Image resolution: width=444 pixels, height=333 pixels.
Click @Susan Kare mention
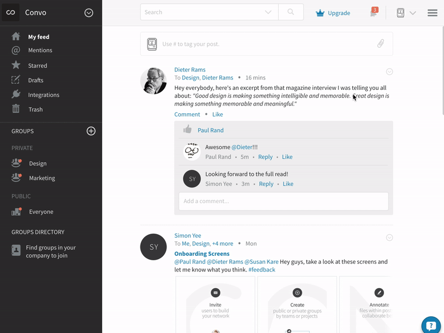(x=261, y=261)
